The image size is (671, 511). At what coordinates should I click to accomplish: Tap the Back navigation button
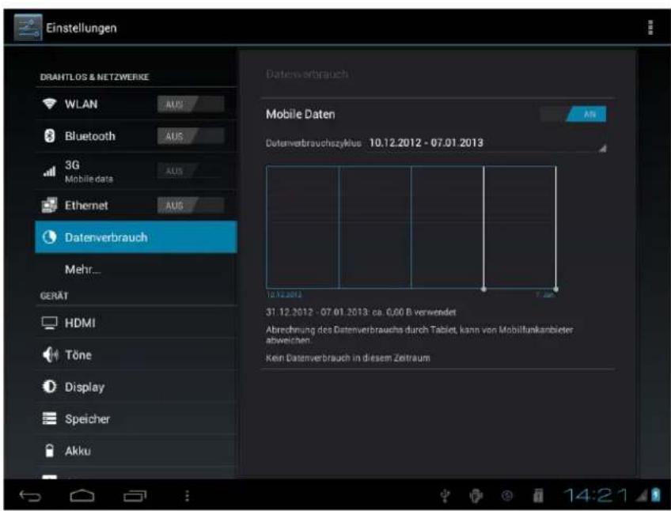click(x=30, y=496)
